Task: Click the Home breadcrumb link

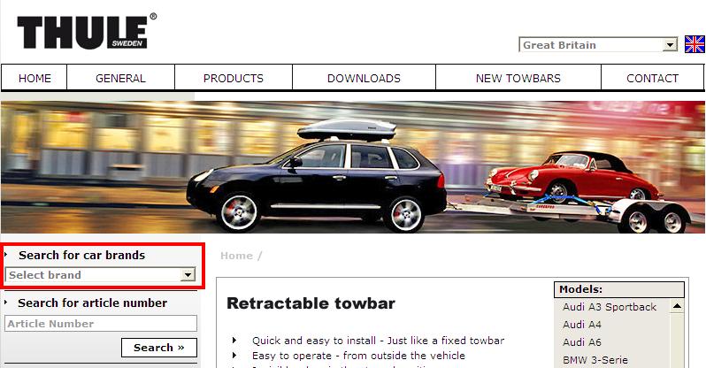Action: coord(236,256)
